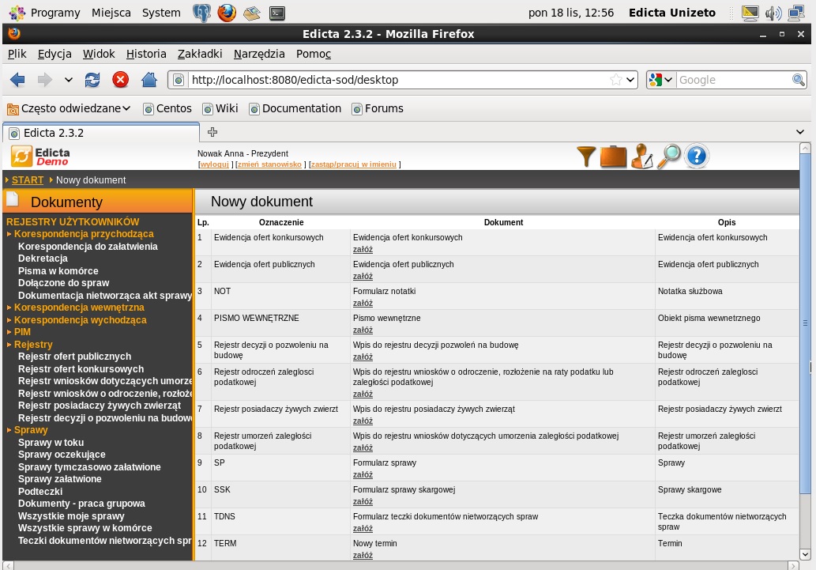Open the search engine selector dropdown
Image resolution: width=816 pixels, height=570 pixels.
[660, 80]
